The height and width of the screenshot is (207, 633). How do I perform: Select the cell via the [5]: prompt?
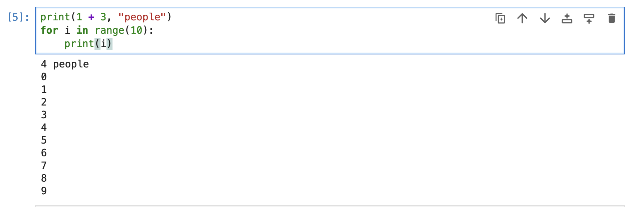tap(18, 17)
